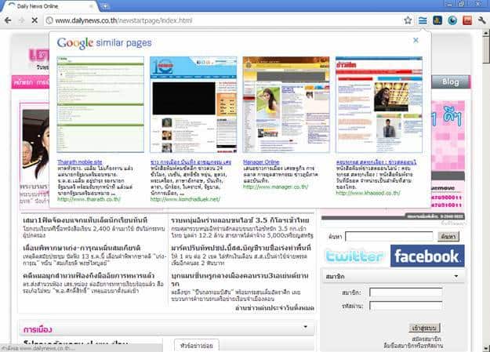The width and height of the screenshot is (490, 352).
Task: Open the Thairath mobile site link
Action: (80, 161)
